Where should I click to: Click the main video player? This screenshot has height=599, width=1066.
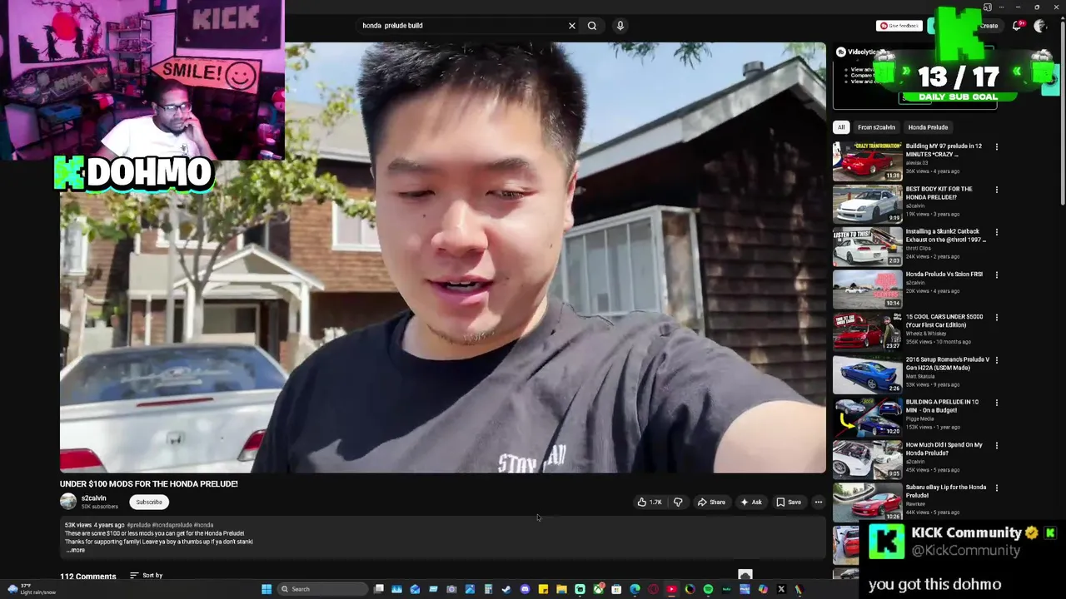tap(442, 257)
